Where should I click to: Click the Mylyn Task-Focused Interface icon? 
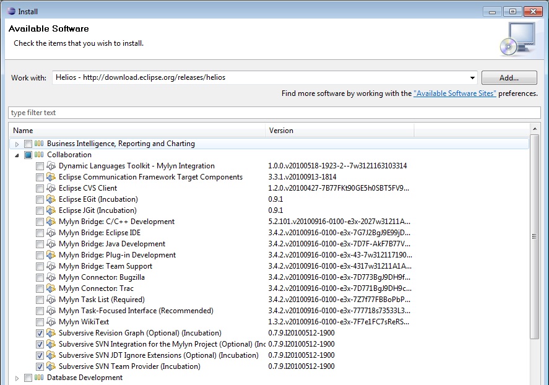(x=51, y=311)
